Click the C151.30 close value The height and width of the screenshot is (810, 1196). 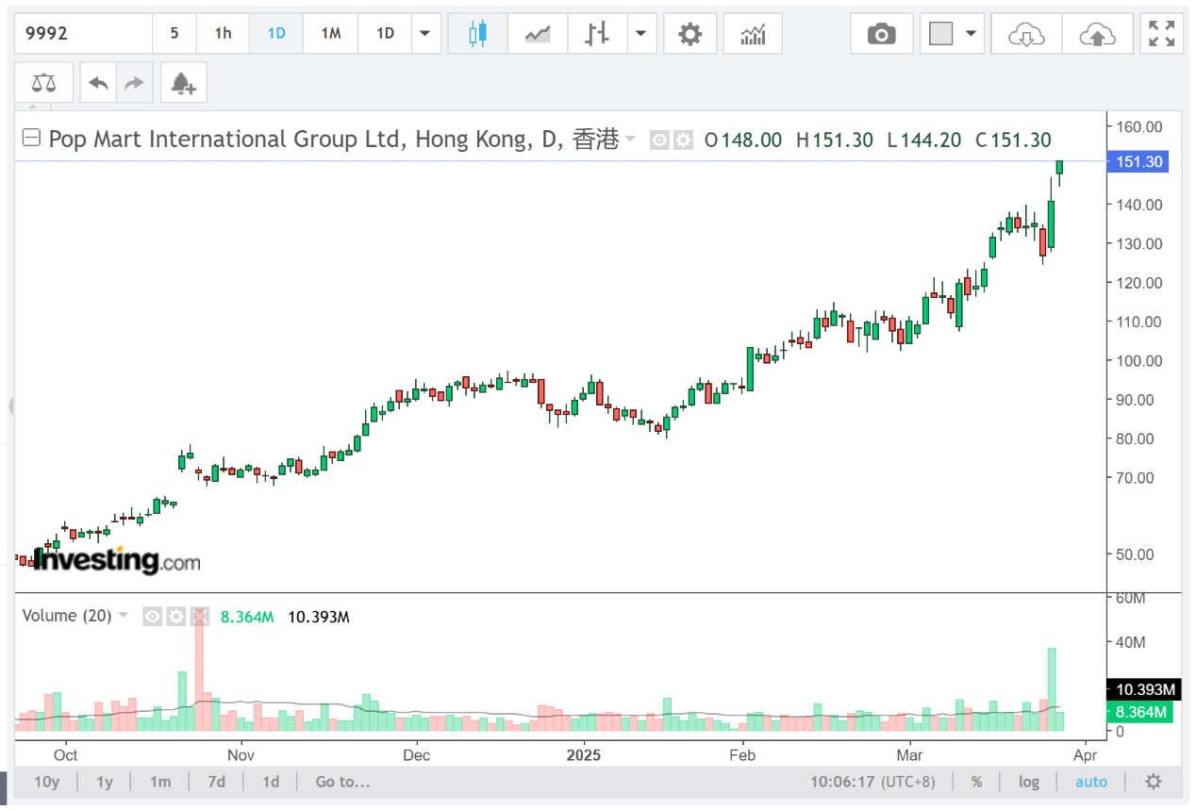click(x=1013, y=140)
